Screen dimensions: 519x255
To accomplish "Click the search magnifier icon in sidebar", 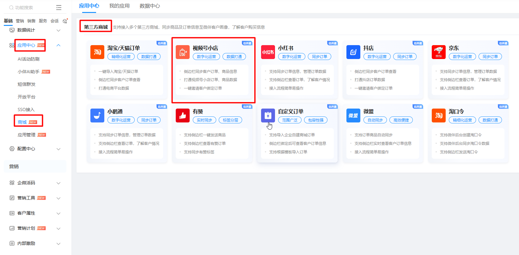I will pyautogui.click(x=11, y=8).
